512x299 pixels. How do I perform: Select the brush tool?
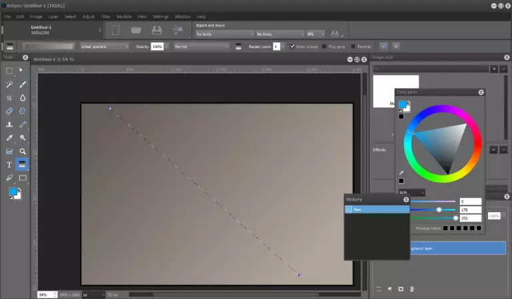23,84
